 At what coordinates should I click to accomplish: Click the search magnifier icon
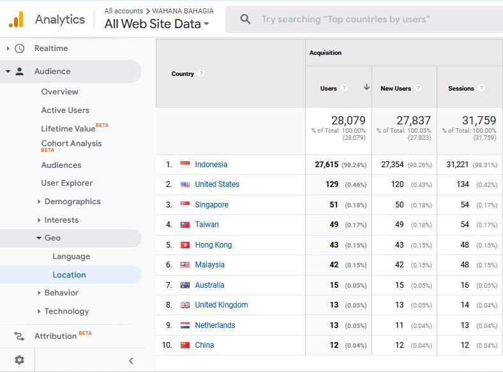(245, 19)
